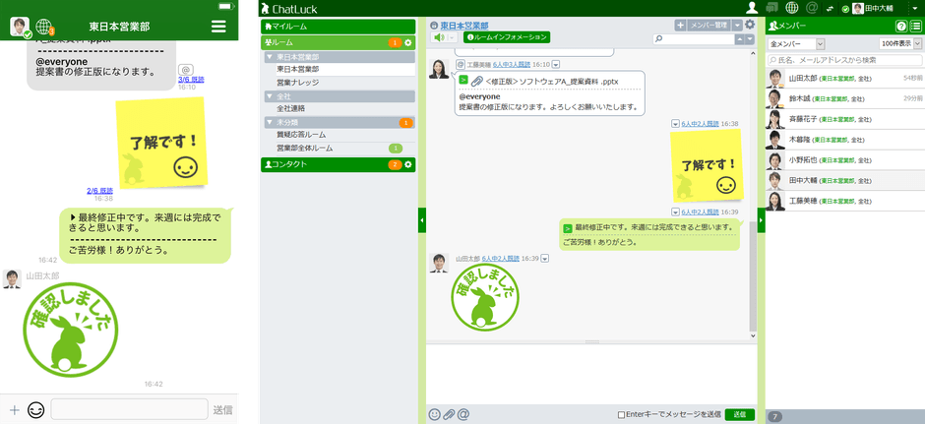Select the ルーム section header

click(339, 42)
